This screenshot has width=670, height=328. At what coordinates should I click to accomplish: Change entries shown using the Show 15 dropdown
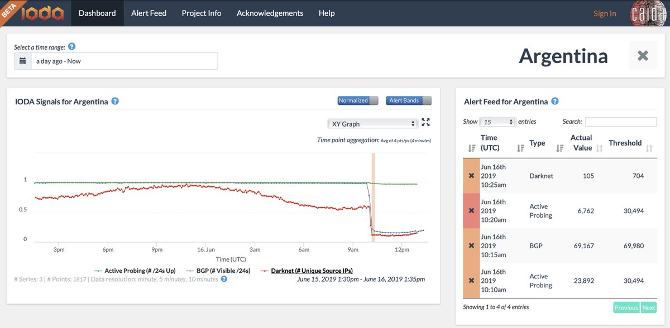click(x=497, y=121)
